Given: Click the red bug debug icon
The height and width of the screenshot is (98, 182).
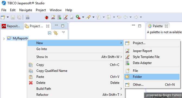Looking at the screenshot, I should (47, 17).
